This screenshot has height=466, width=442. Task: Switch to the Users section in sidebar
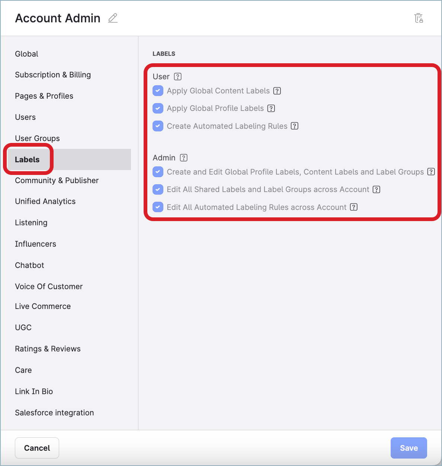(25, 117)
